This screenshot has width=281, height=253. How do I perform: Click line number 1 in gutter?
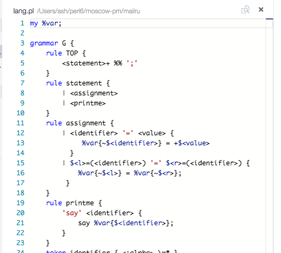22,23
